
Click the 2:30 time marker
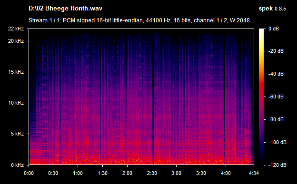click(152, 173)
